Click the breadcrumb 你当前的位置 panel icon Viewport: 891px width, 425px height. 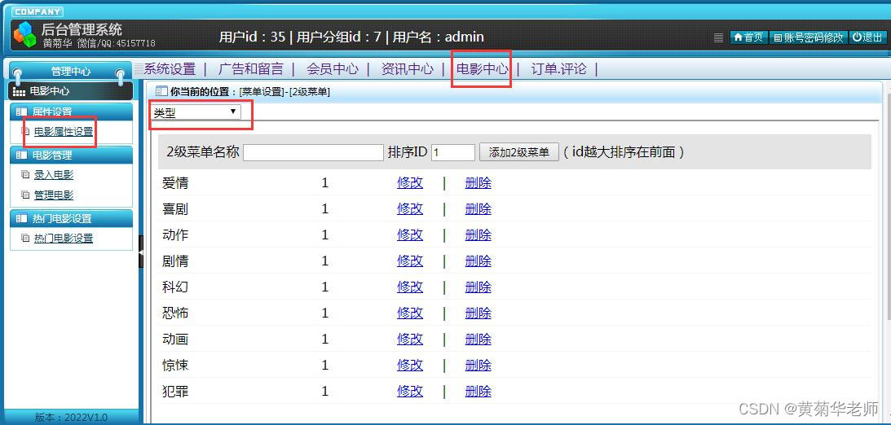[x=161, y=91]
